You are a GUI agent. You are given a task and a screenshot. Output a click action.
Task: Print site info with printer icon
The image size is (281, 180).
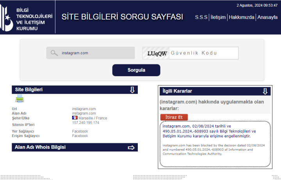[x=20, y=99]
